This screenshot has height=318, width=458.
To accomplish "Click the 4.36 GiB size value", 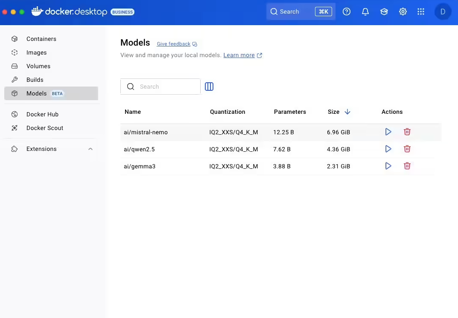I will [338, 149].
